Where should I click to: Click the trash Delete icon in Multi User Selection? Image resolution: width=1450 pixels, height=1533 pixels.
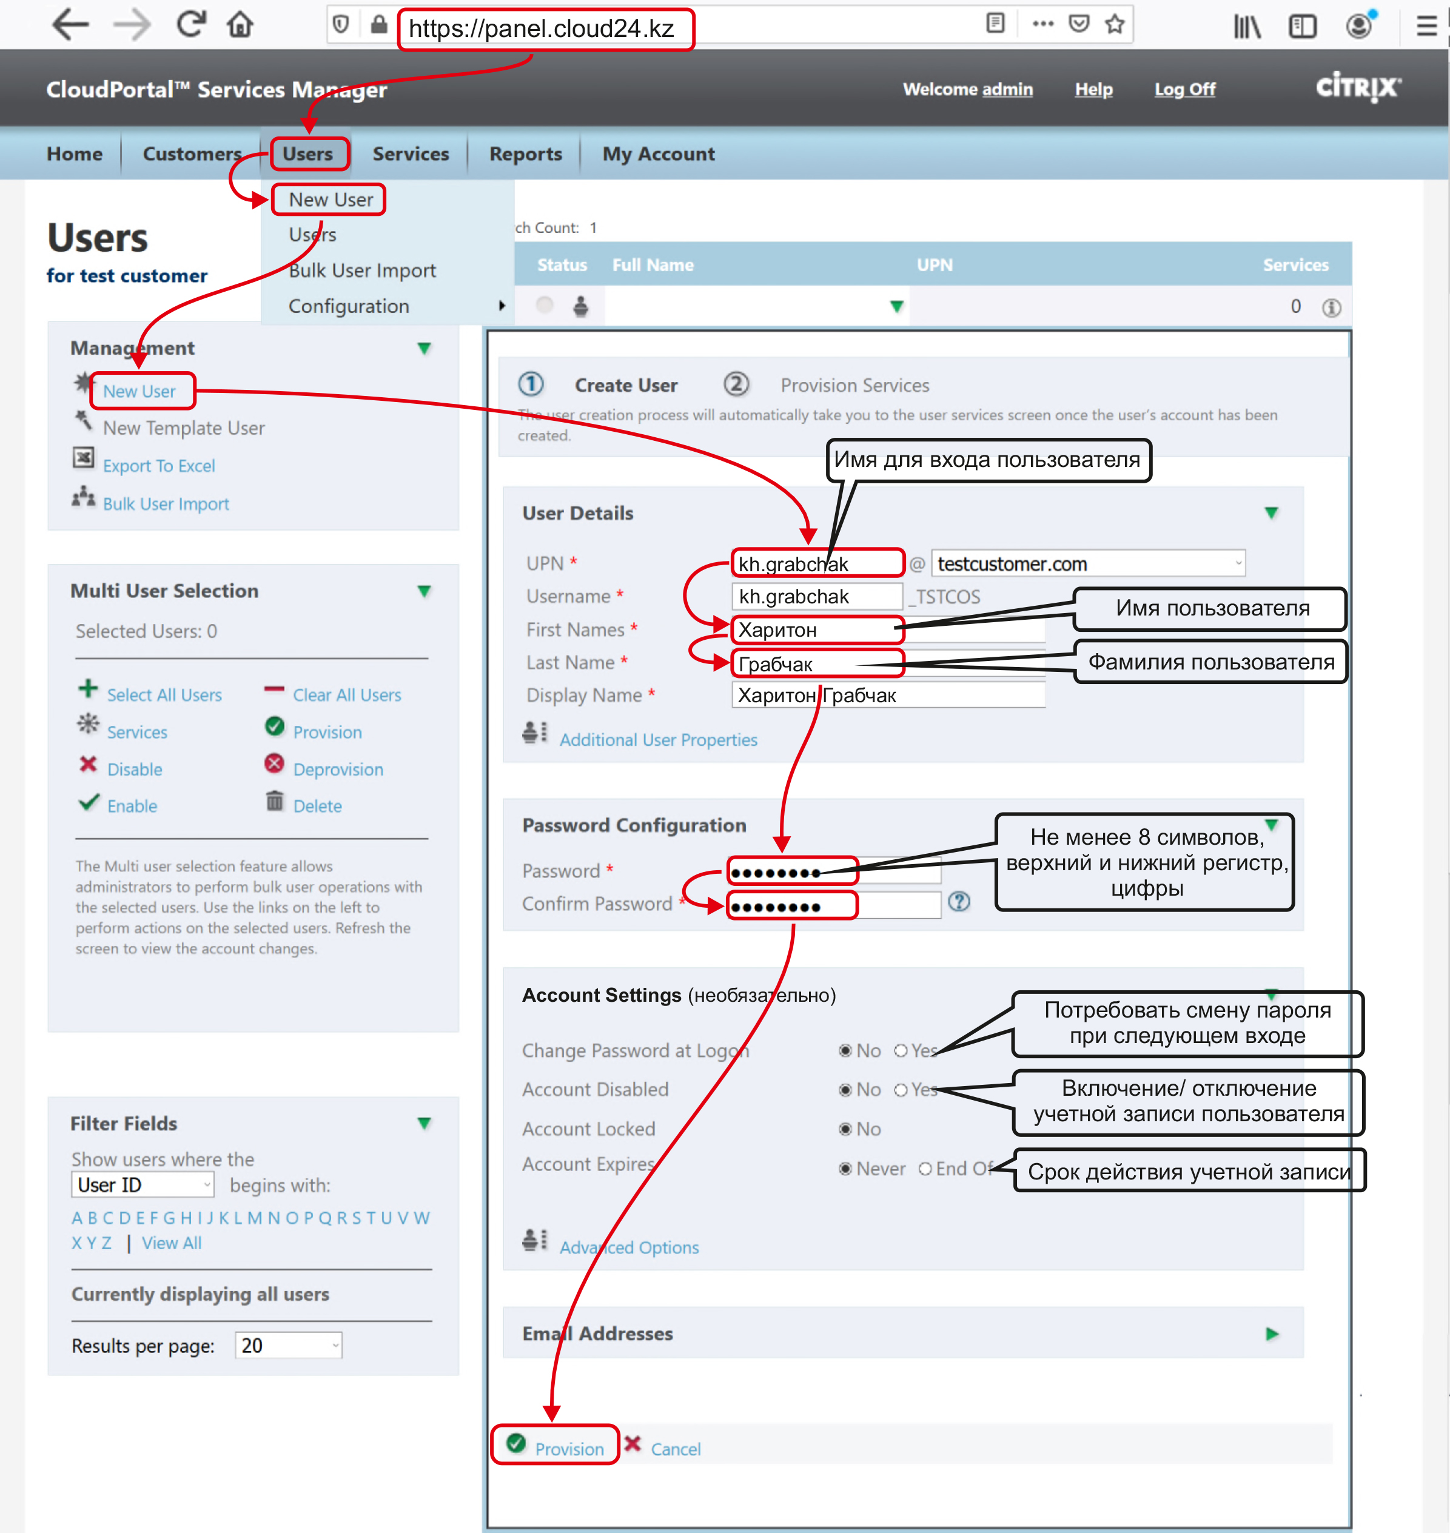pos(274,801)
